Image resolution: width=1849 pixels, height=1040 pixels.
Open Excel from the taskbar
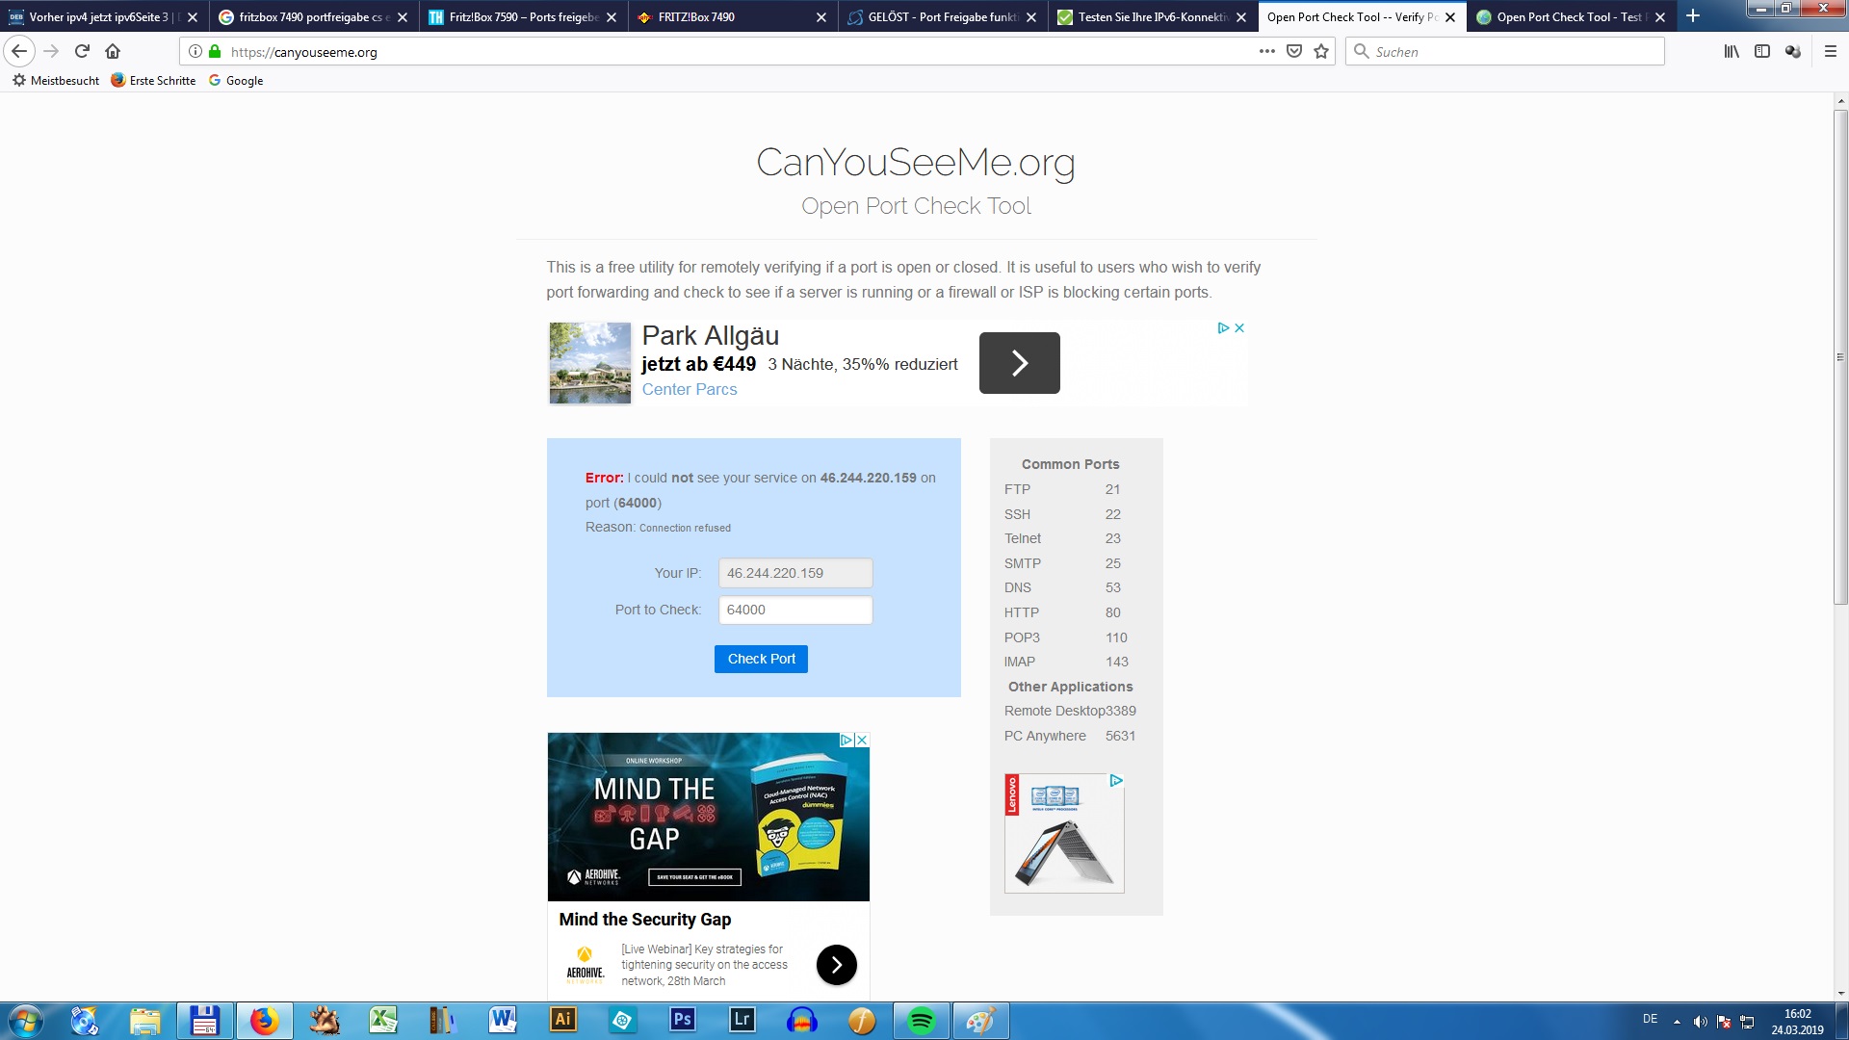383,1021
